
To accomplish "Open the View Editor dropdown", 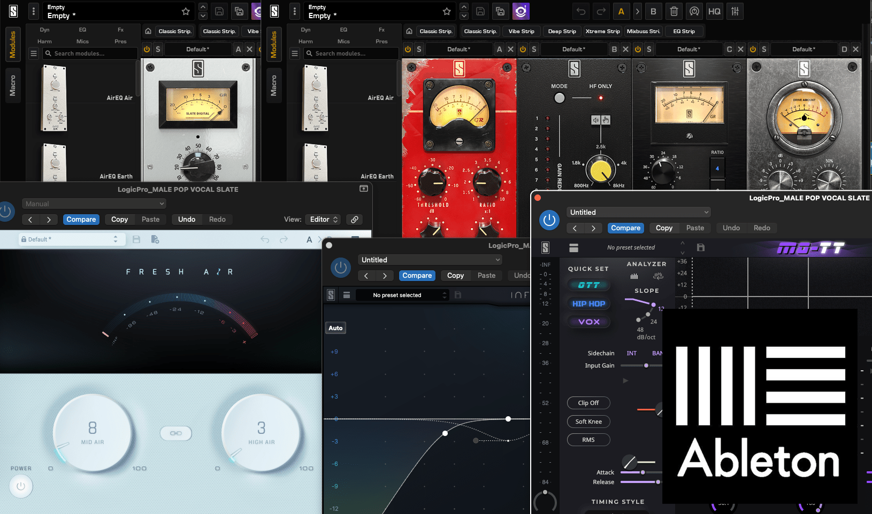I will (x=324, y=220).
